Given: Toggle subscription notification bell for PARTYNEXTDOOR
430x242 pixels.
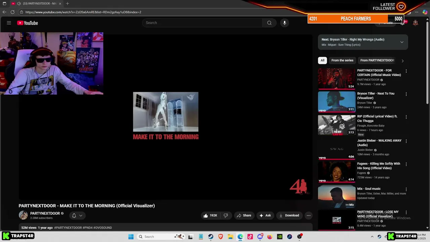Looking at the screenshot, I should tap(77, 215).
